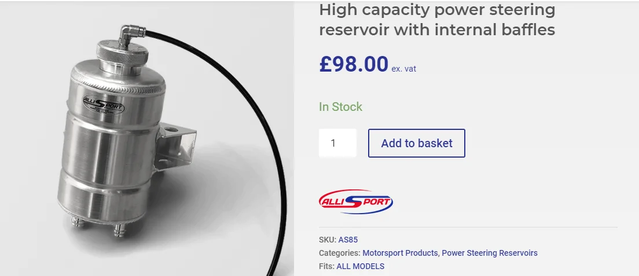Open Power Steering Reservoirs category link
Image resolution: width=639 pixels, height=276 pixels.
point(490,253)
